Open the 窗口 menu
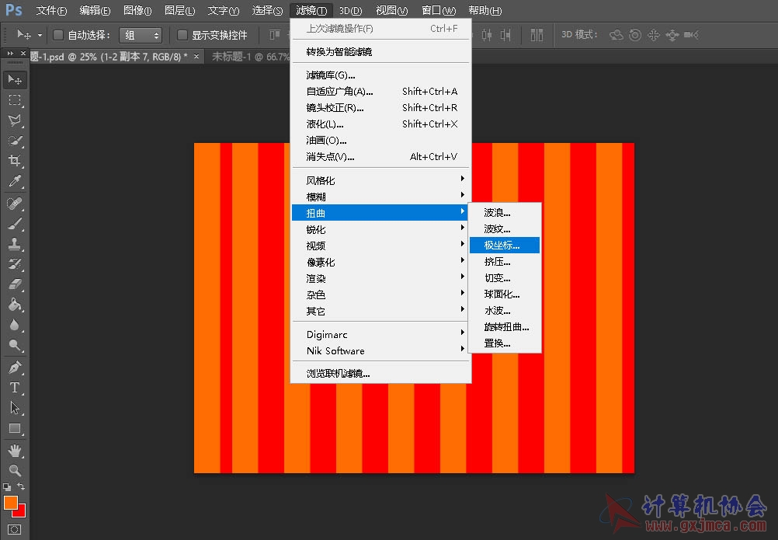Viewport: 778px width, 540px height. click(x=439, y=10)
